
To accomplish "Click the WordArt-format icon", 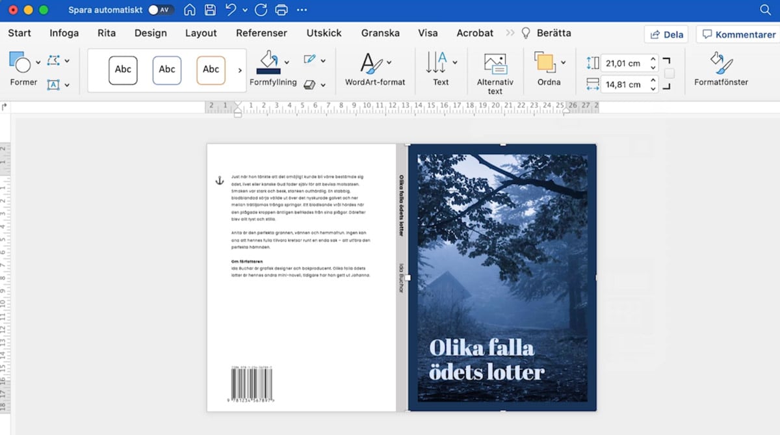I will click(371, 63).
